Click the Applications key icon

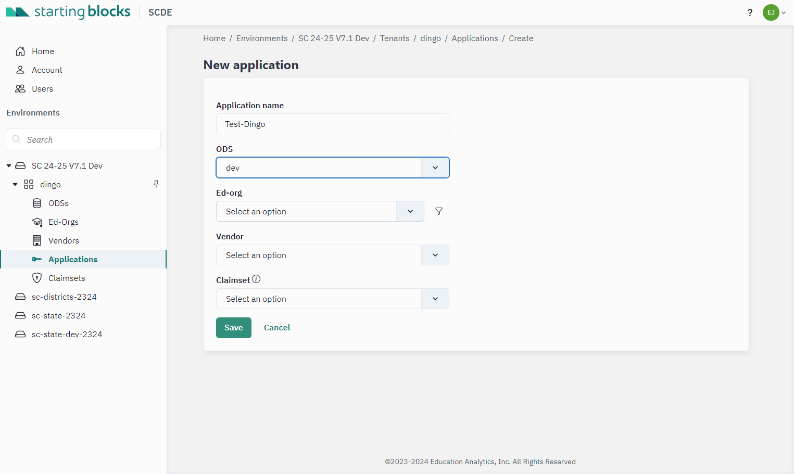36,259
